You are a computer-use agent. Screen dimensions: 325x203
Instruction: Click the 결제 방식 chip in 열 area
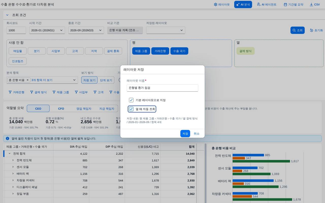click(245, 51)
